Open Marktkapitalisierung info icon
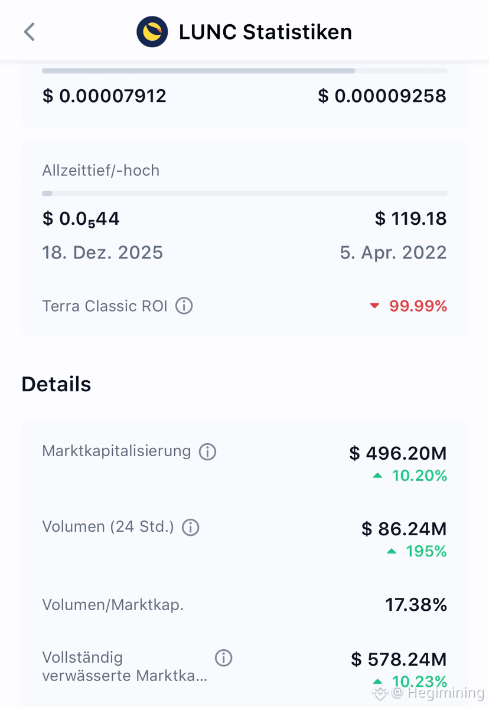Viewport: 489px width, 707px height. click(207, 451)
